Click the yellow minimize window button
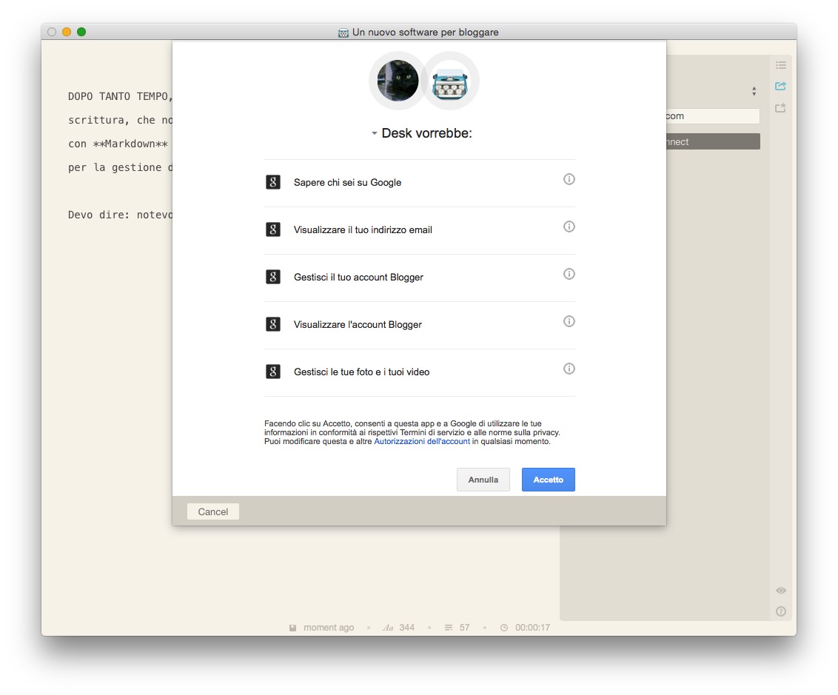Viewport: 838px width, 695px height. pos(67,32)
